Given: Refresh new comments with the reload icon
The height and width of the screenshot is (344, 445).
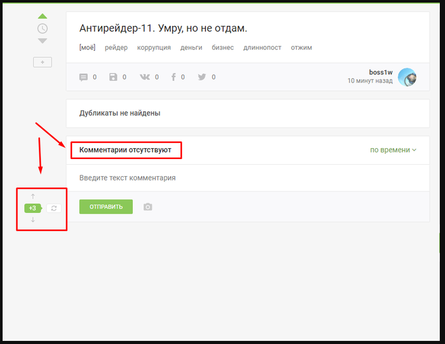Looking at the screenshot, I should click(x=54, y=208).
